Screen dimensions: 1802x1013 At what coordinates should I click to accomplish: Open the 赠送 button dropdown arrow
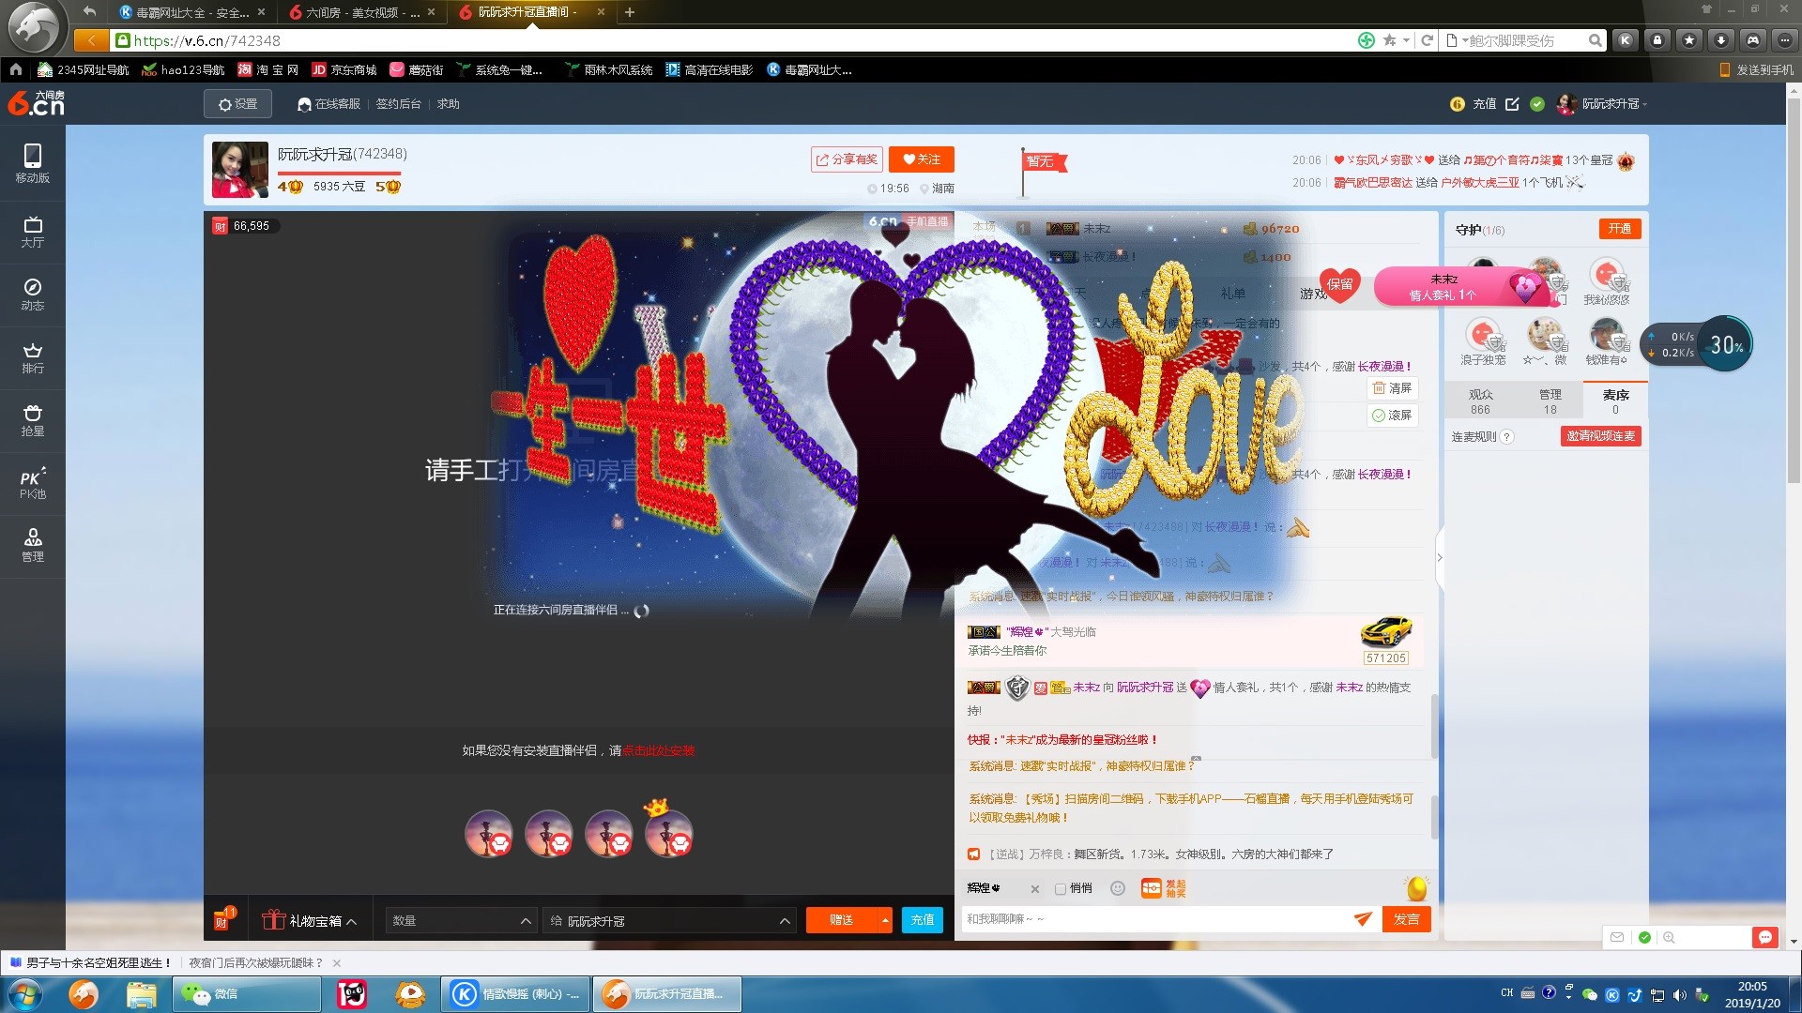click(885, 920)
